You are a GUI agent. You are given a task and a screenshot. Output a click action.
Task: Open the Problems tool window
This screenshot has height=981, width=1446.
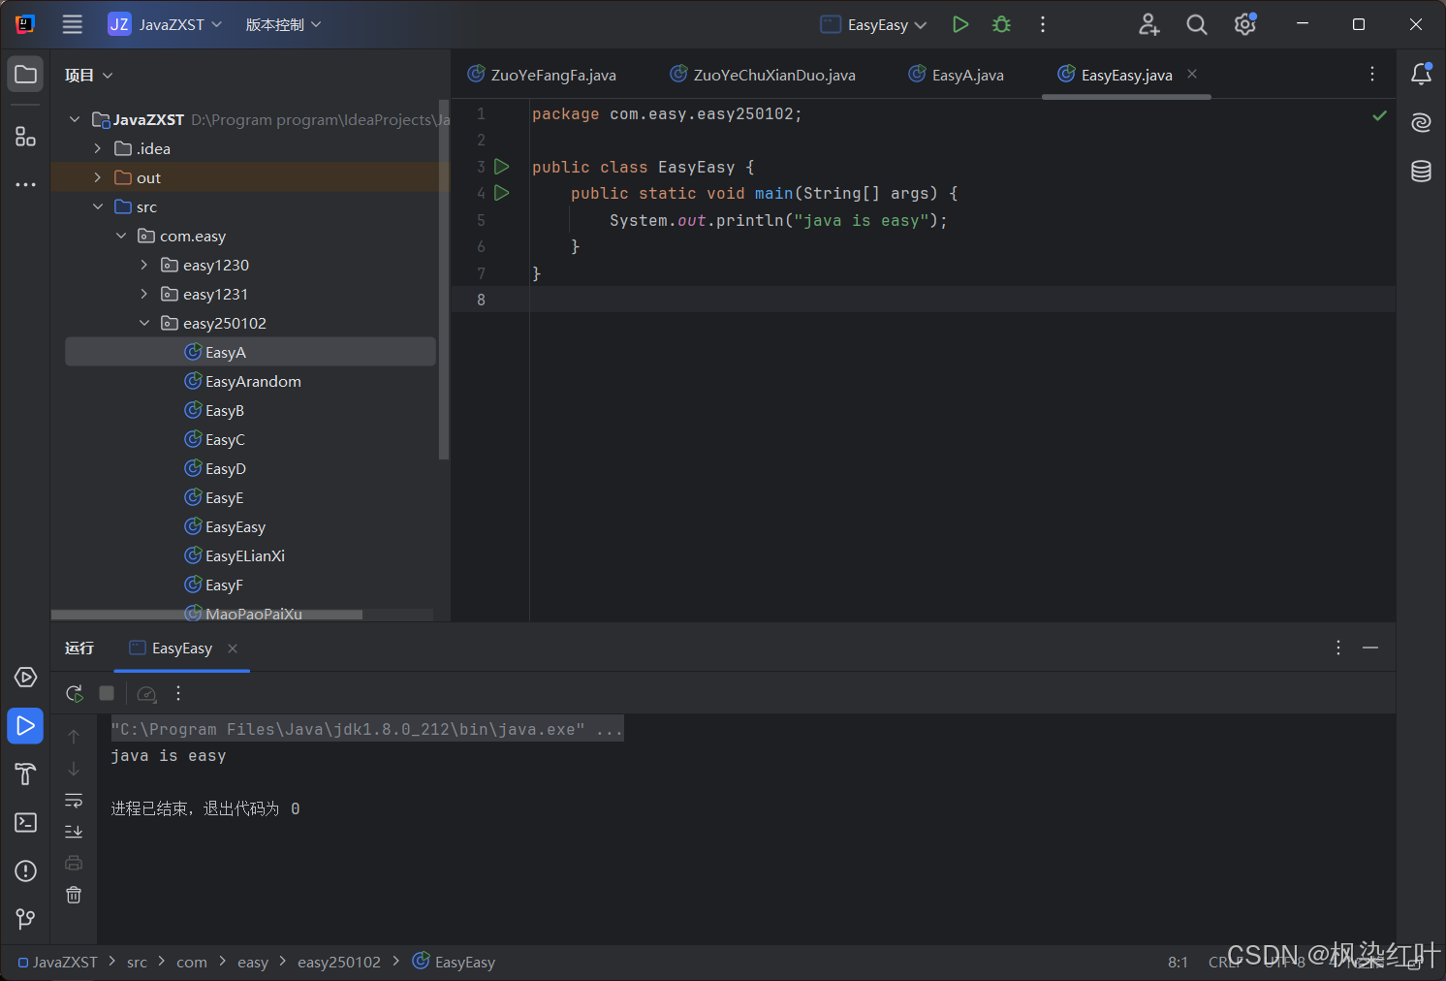click(25, 870)
